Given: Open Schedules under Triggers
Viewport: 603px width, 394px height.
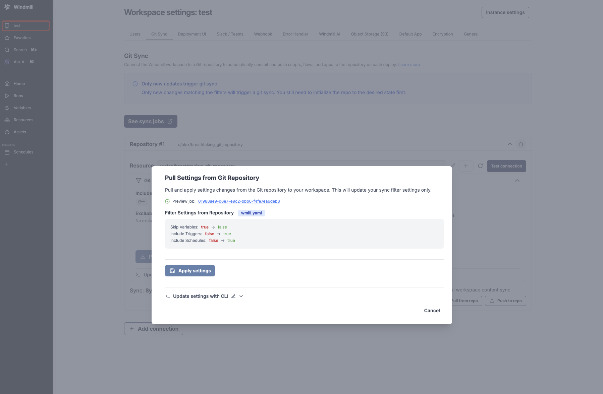Looking at the screenshot, I should coord(23,152).
